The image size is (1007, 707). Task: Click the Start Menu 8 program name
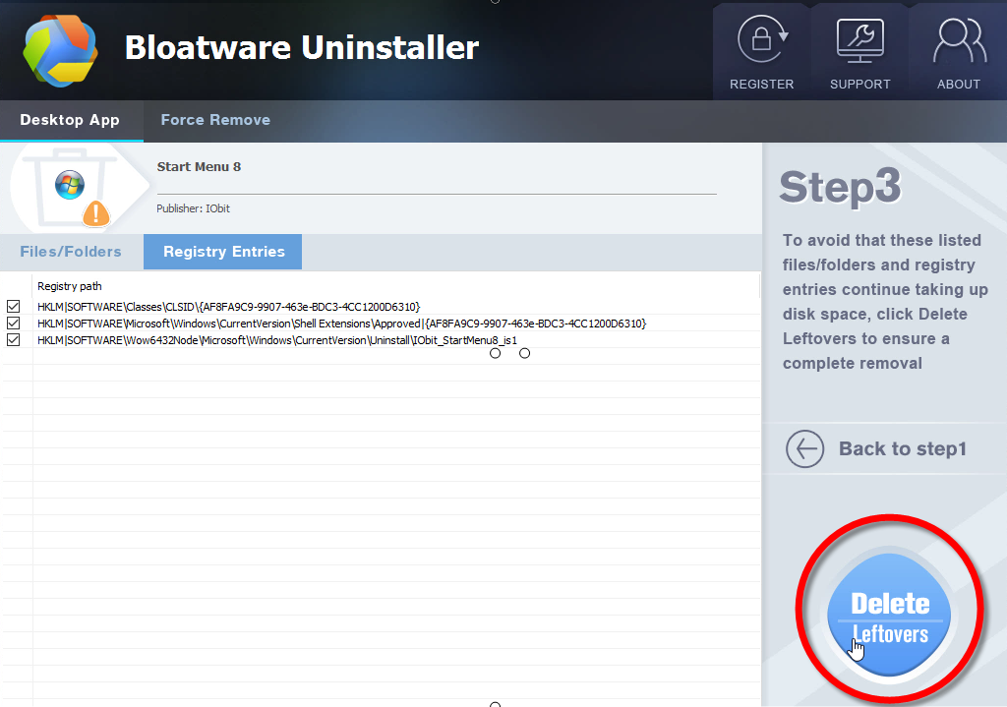(x=199, y=167)
